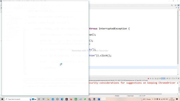Image resolution: width=180 pixels, height=101 pixels.
Task: Toggle Scroll Lock in Console toolbar
Action: [157, 79]
